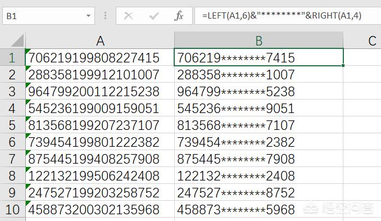Select row 7 header

tap(12, 159)
